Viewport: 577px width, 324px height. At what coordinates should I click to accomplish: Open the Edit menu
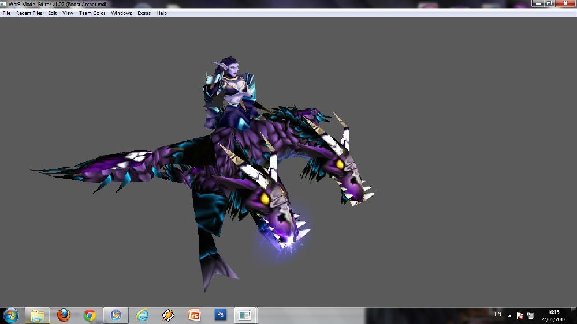[52, 13]
